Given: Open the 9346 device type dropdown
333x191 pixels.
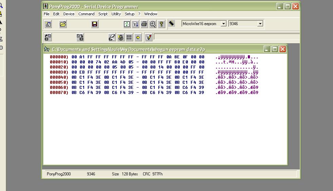Looking at the screenshot, I should click(x=260, y=24).
